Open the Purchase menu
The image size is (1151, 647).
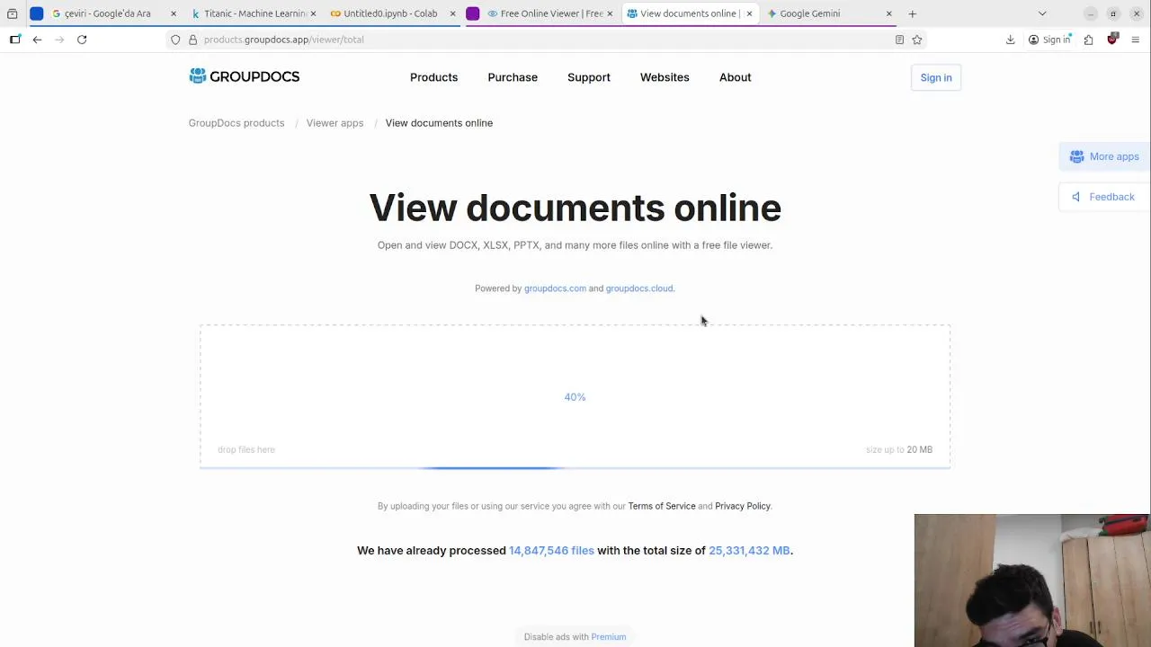(513, 77)
